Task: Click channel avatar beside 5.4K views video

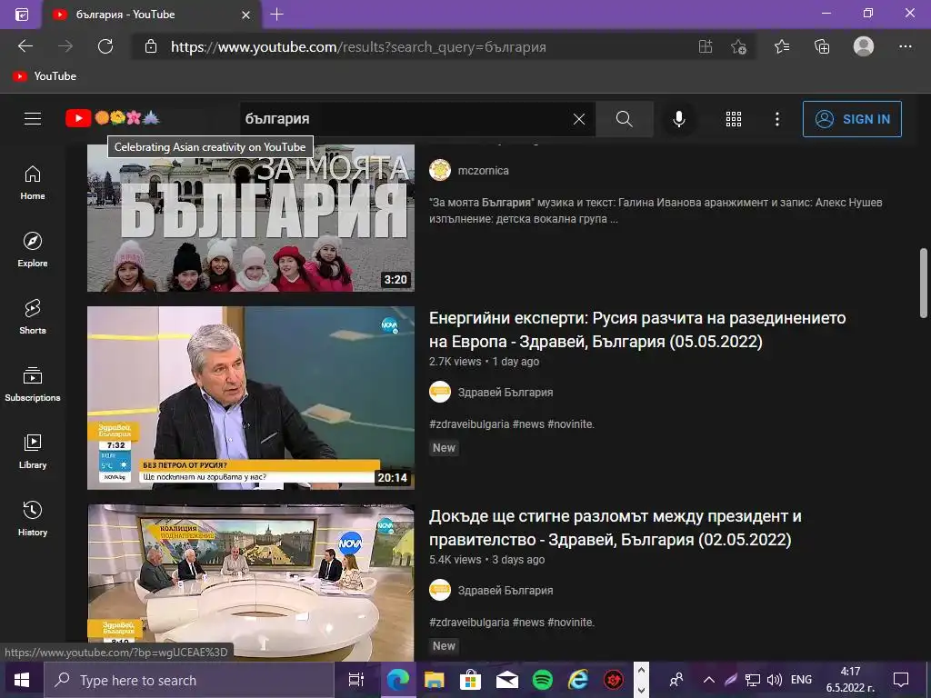Action: [440, 591]
